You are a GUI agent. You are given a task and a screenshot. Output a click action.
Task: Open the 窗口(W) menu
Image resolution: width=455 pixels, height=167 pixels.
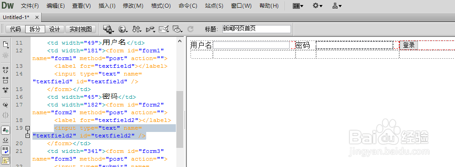pyautogui.click(x=241, y=6)
